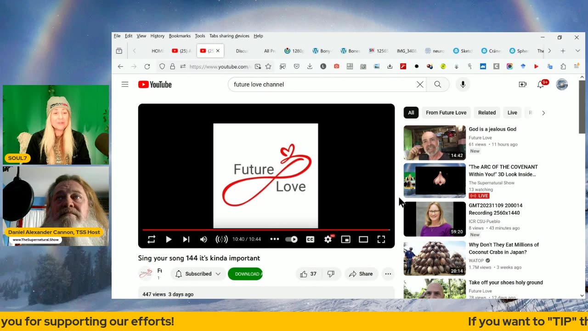Play the Future Love video
Viewport: 588px width, 331px height.
(169, 240)
